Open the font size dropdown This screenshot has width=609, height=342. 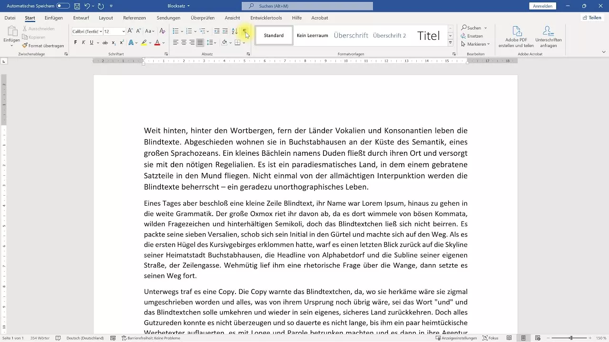click(124, 31)
